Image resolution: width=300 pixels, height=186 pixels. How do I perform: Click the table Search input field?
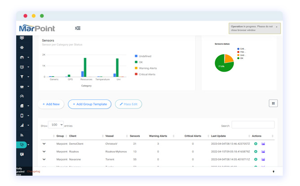click(253, 125)
